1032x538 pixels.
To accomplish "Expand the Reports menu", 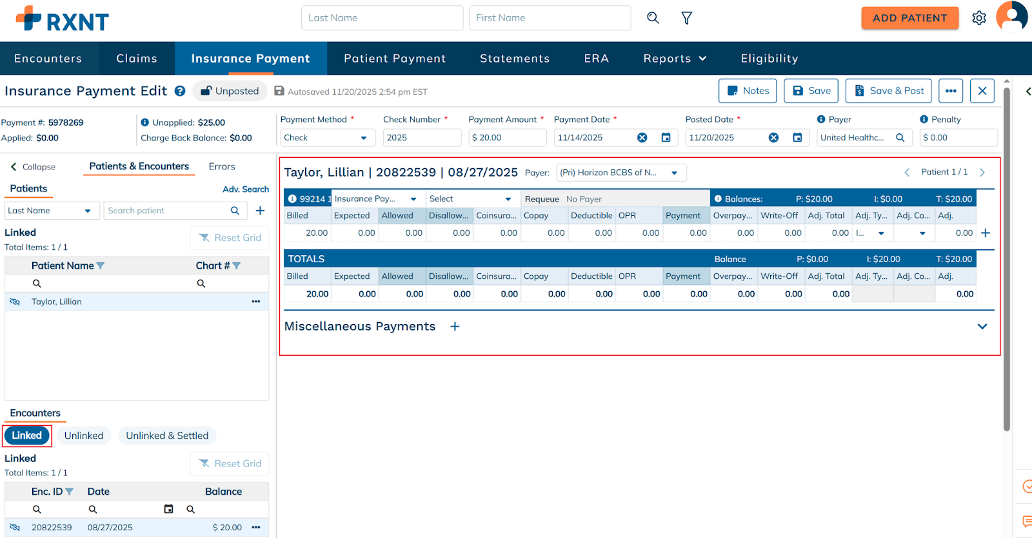I will (675, 59).
